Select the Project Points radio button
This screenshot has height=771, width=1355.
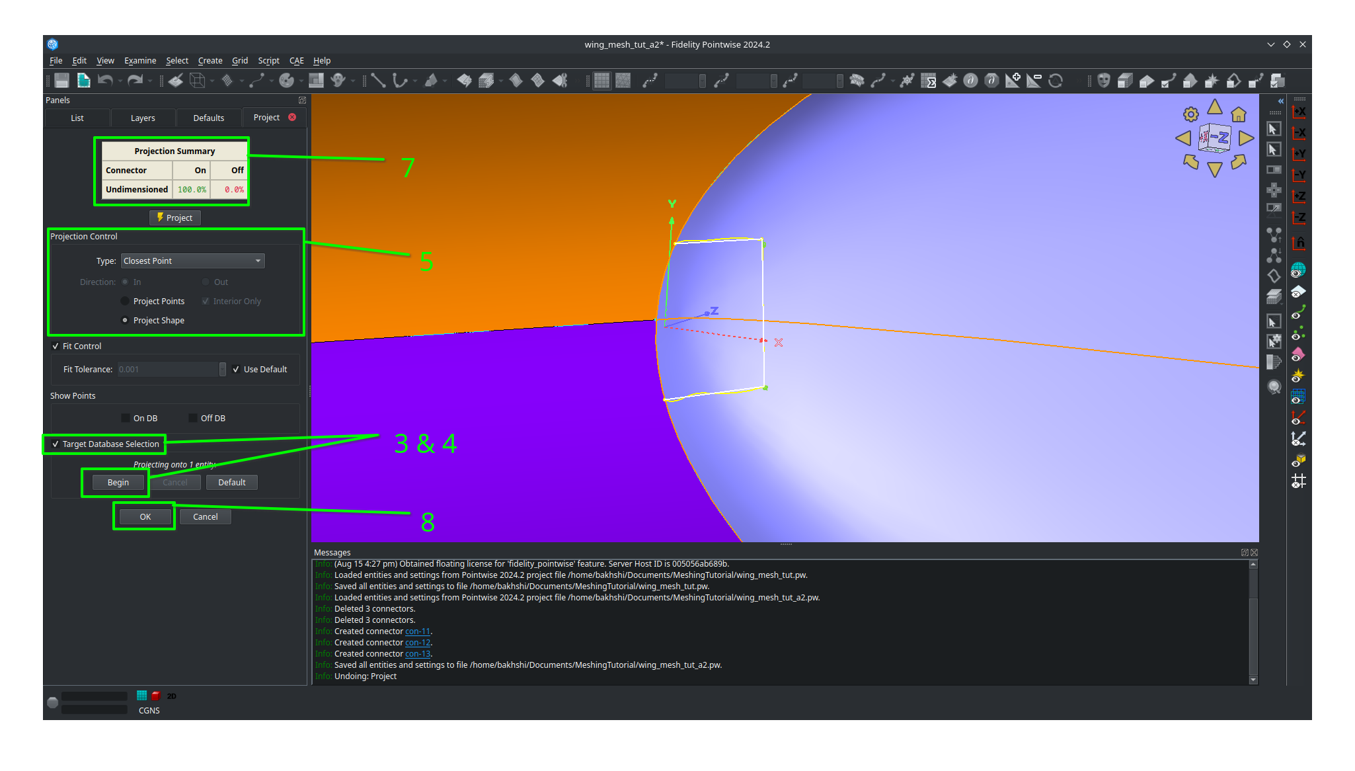125,301
